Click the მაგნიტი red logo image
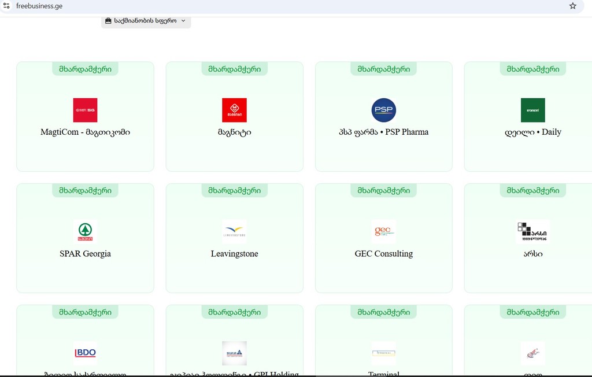Screen dimensions: 592x377 [235, 110]
